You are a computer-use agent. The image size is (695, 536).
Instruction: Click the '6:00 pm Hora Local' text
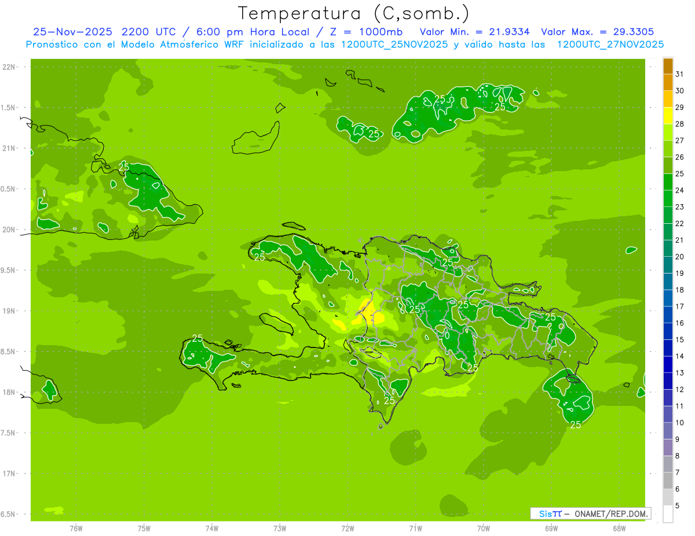[x=251, y=32]
